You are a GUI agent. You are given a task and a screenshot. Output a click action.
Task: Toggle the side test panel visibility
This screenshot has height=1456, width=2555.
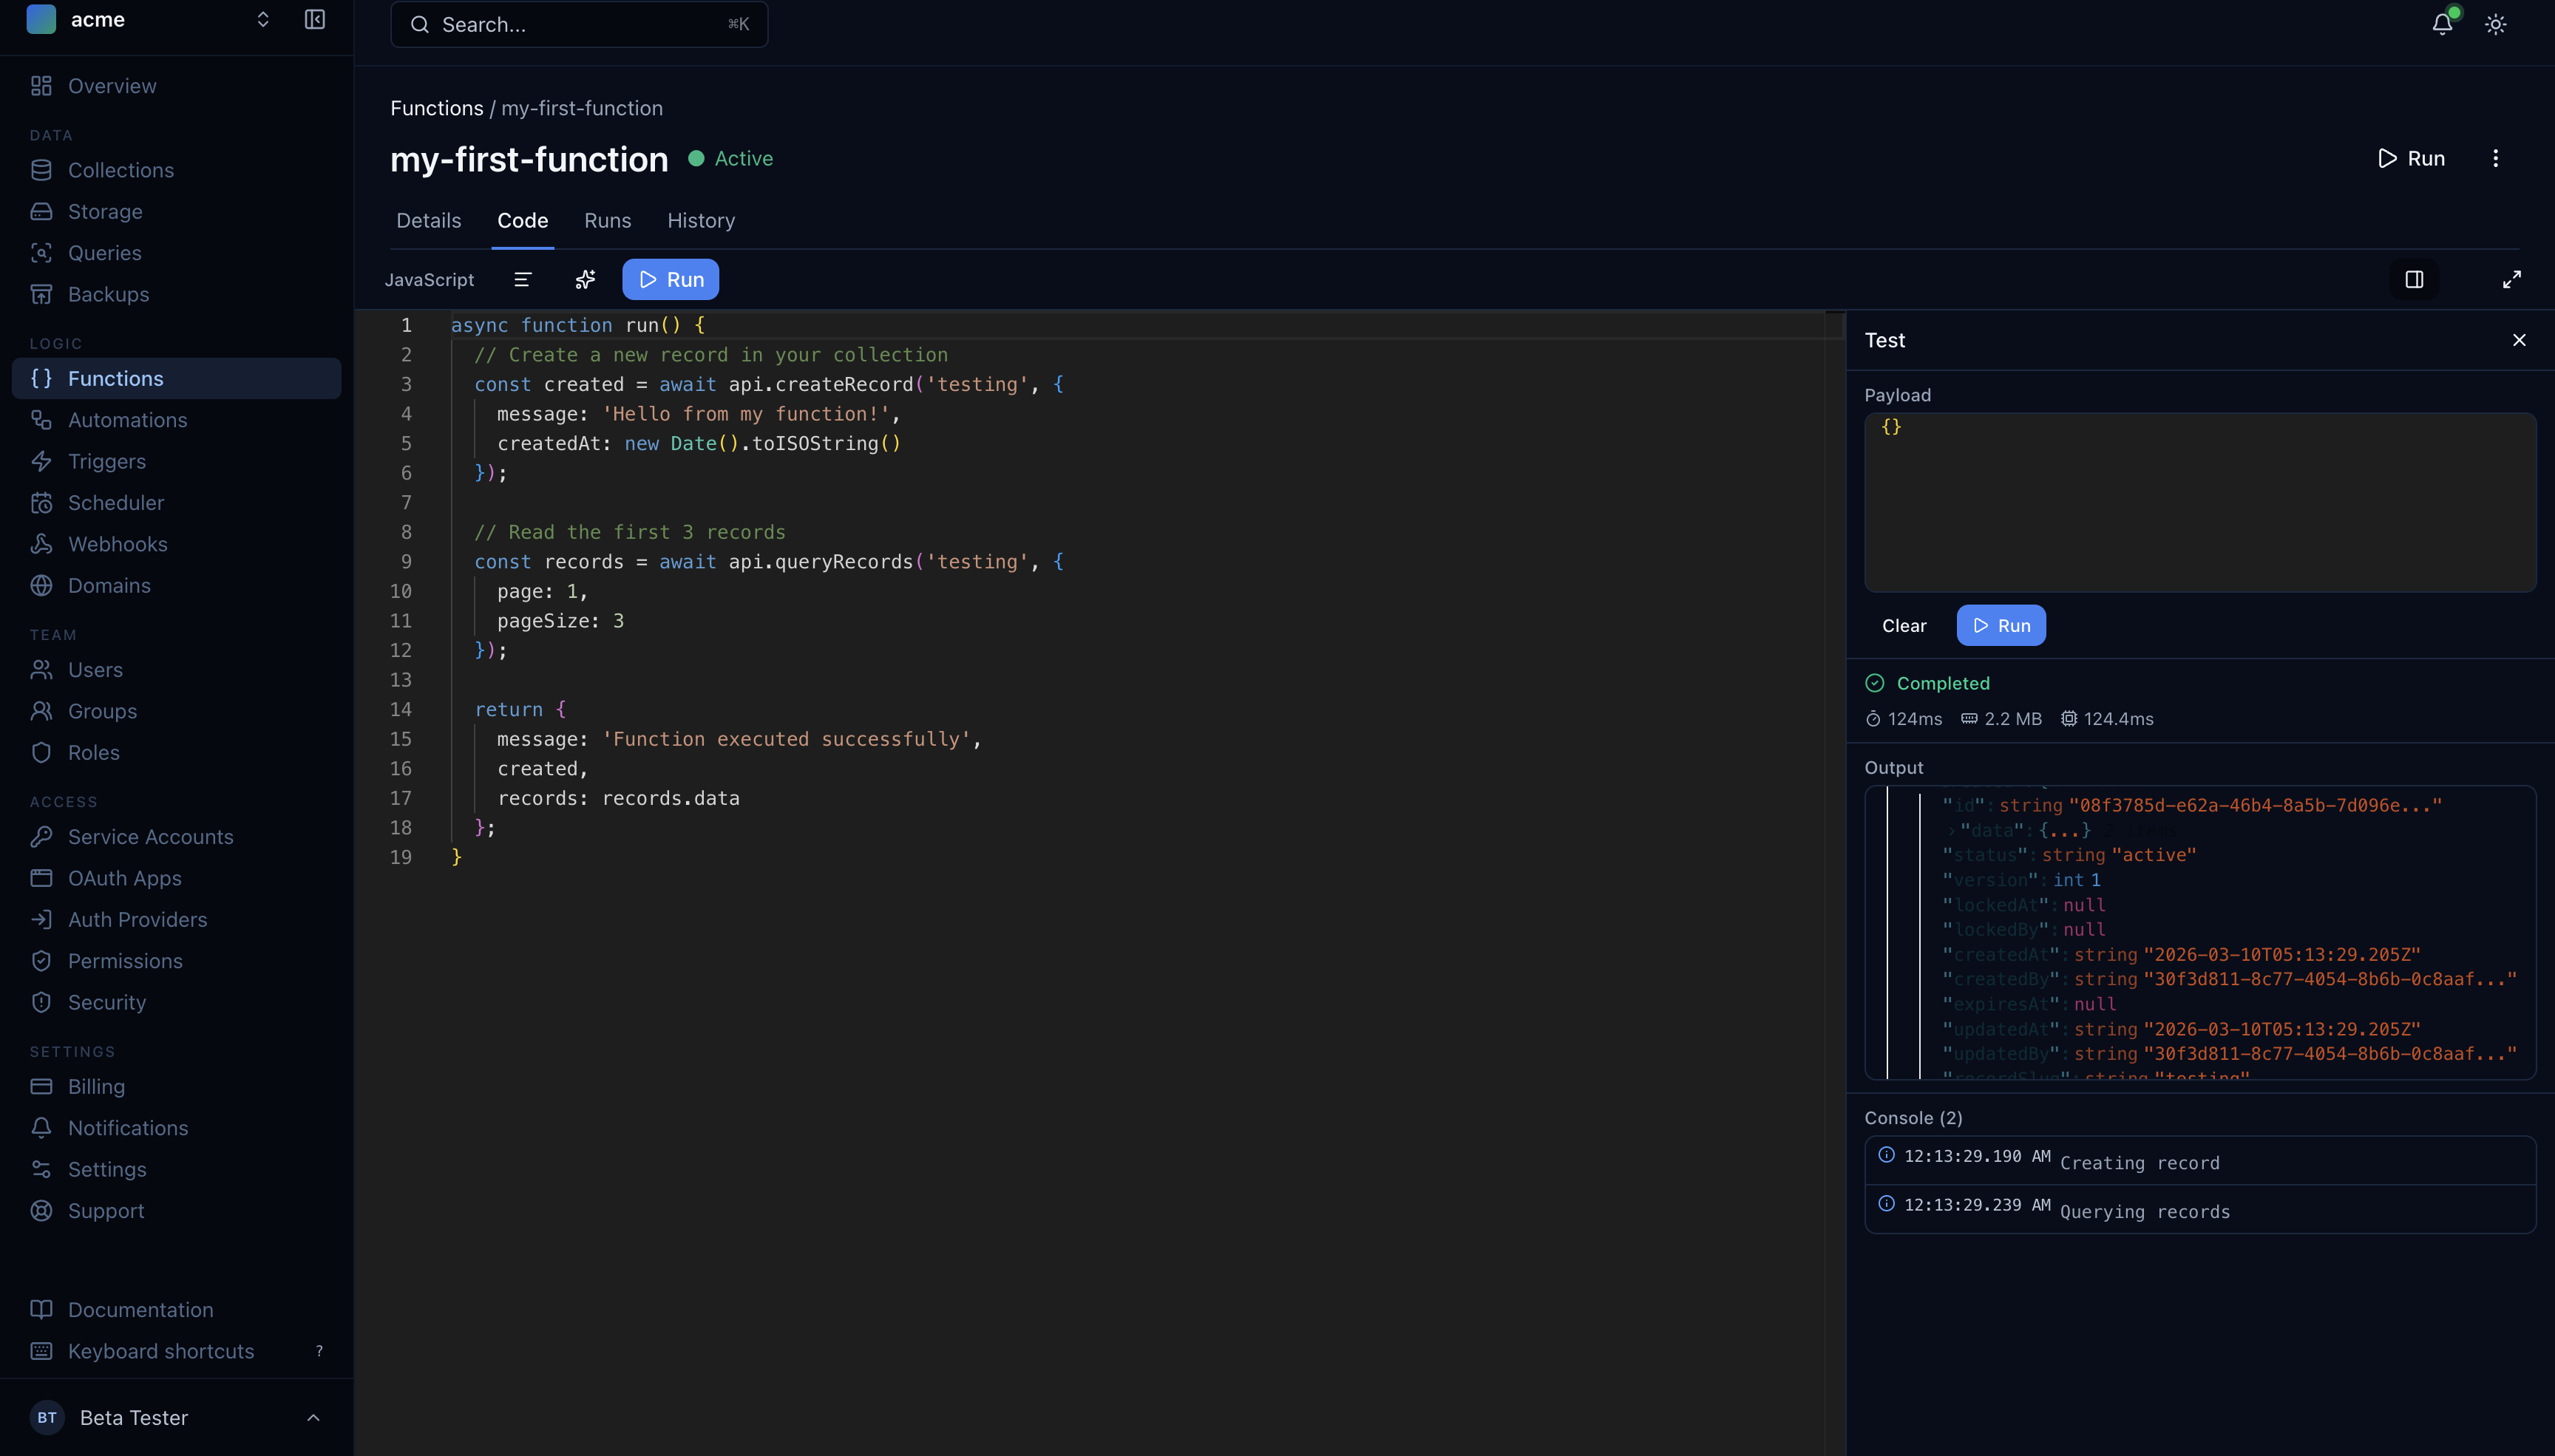point(2414,280)
